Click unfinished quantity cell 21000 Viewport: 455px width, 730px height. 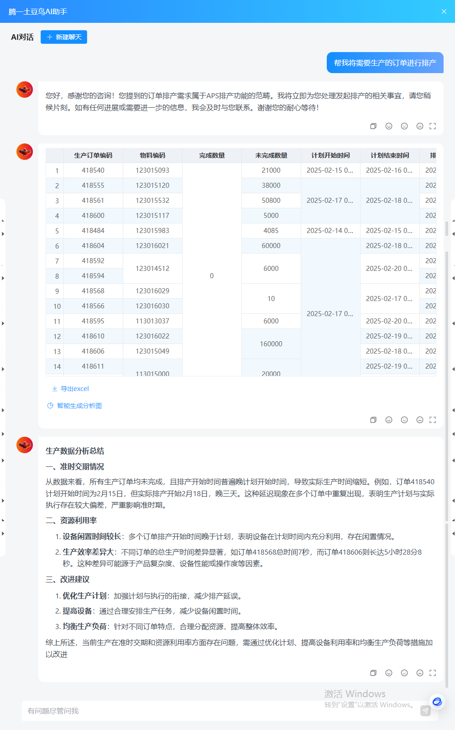tap(271, 170)
